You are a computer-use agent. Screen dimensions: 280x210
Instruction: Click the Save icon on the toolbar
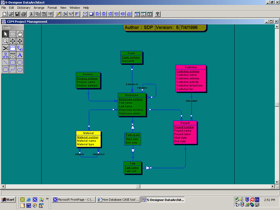pyautogui.click(x=17, y=14)
